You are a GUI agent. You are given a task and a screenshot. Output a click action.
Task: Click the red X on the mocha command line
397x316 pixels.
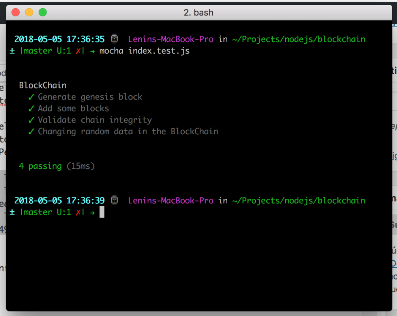tap(78, 51)
